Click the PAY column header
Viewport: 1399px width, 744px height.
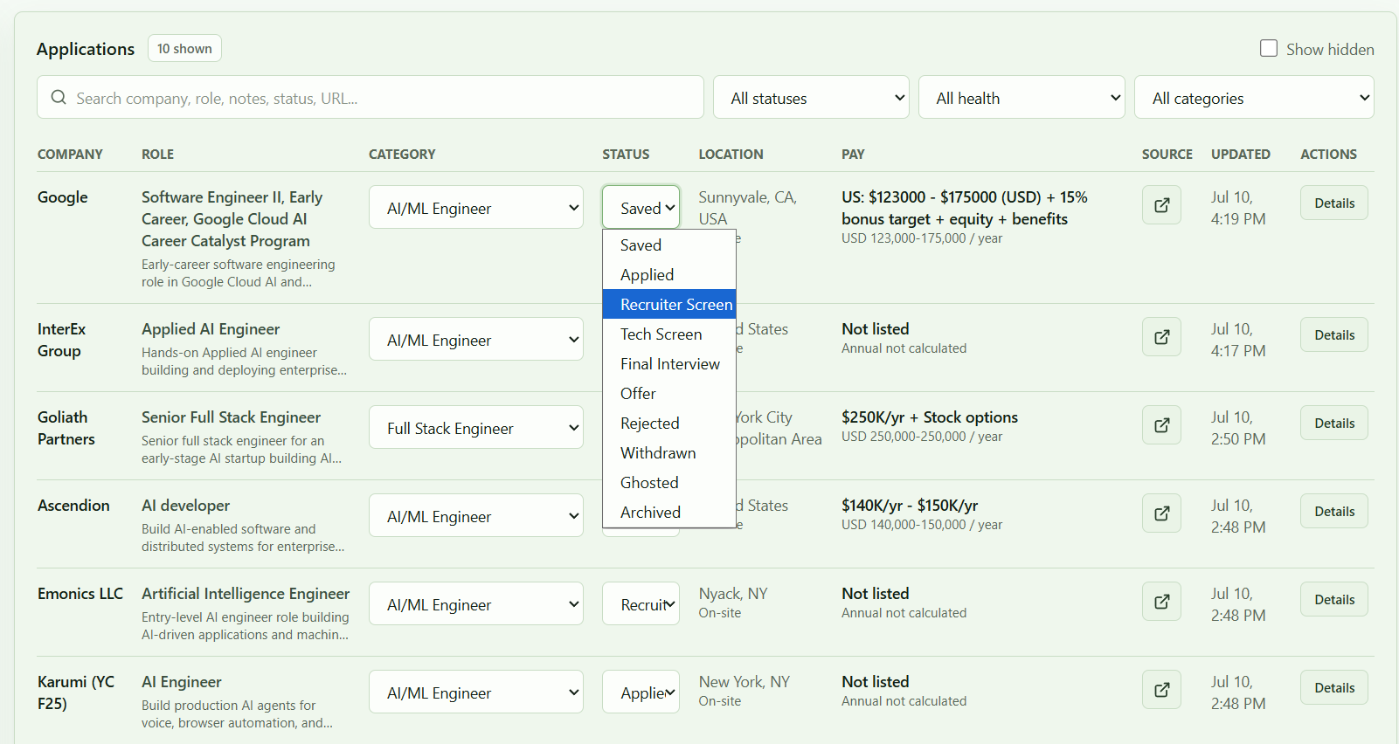click(853, 155)
